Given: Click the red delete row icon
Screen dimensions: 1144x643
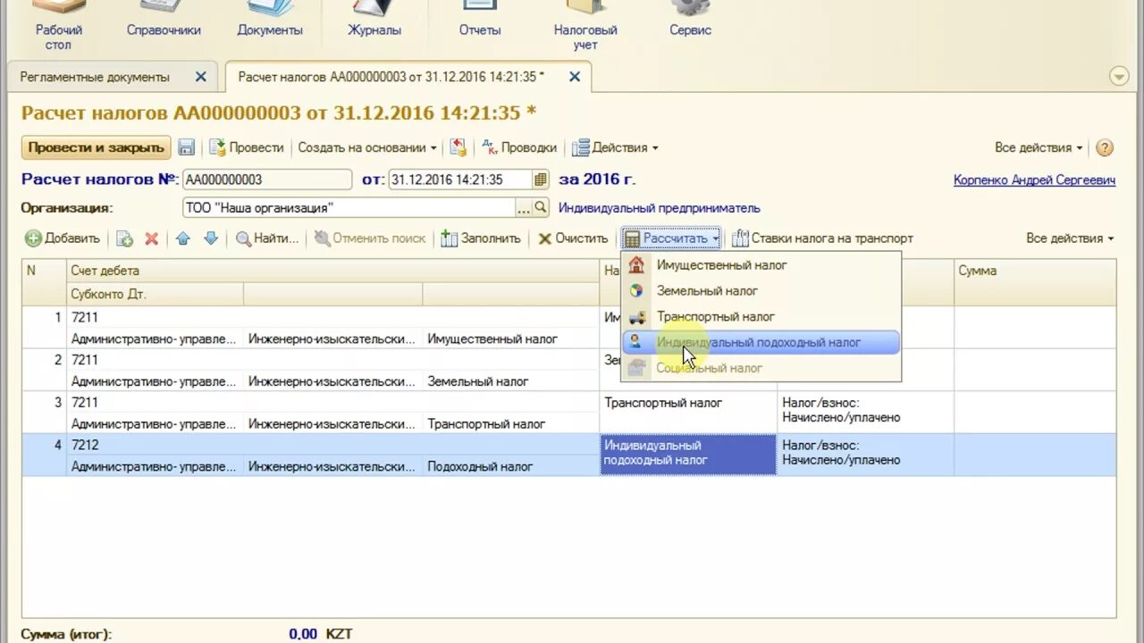Looking at the screenshot, I should [151, 238].
